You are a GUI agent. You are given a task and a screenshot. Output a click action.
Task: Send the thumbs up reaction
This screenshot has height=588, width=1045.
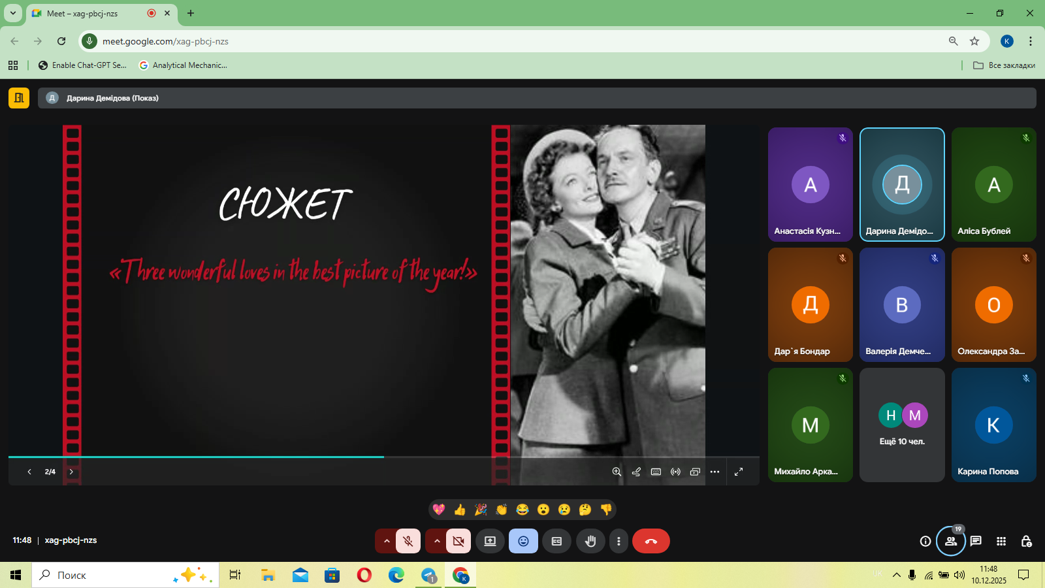[460, 510]
